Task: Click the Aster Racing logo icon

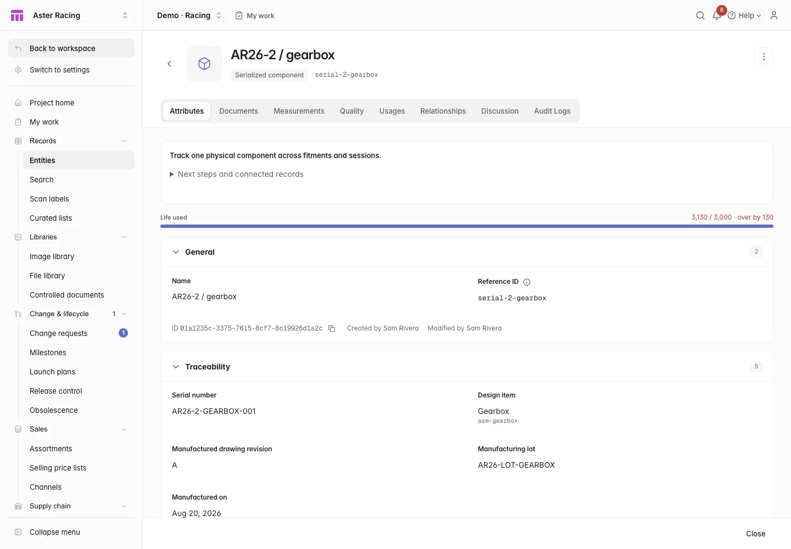Action: pos(17,15)
